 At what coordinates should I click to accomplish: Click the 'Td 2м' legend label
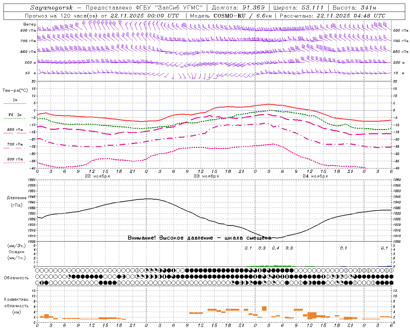click(x=15, y=115)
